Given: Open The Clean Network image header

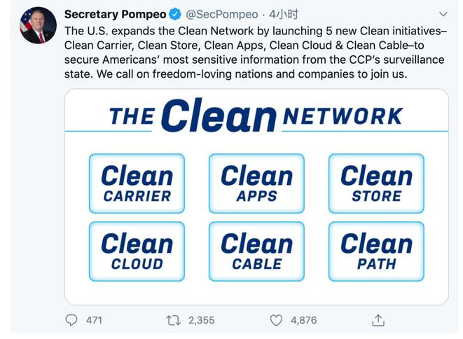Looking at the screenshot, I should point(256,115).
